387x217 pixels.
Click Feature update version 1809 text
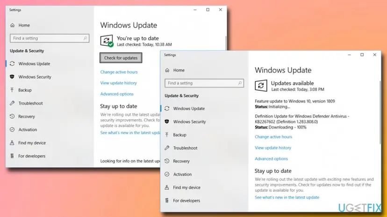point(295,101)
